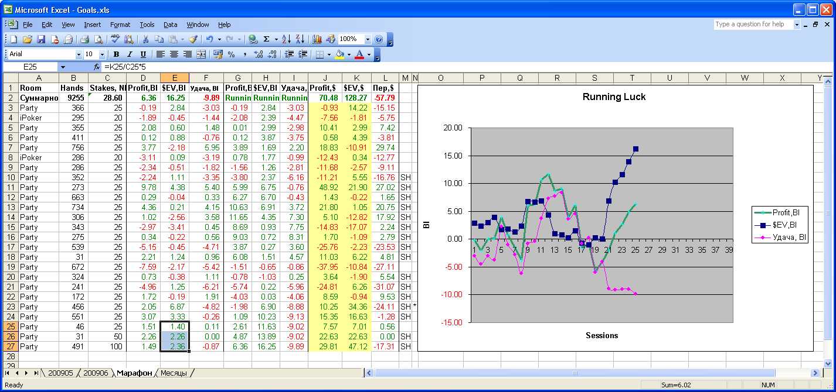The width and height of the screenshot is (836, 392).
Task: Click column J header
Action: click(324, 78)
